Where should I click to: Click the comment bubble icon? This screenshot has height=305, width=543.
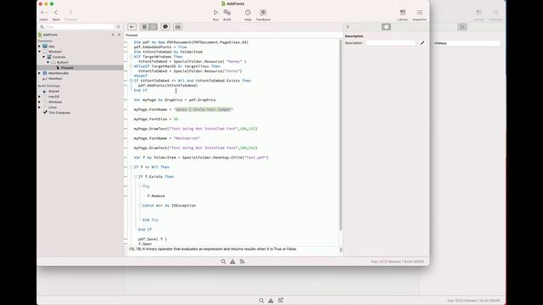coord(165,26)
